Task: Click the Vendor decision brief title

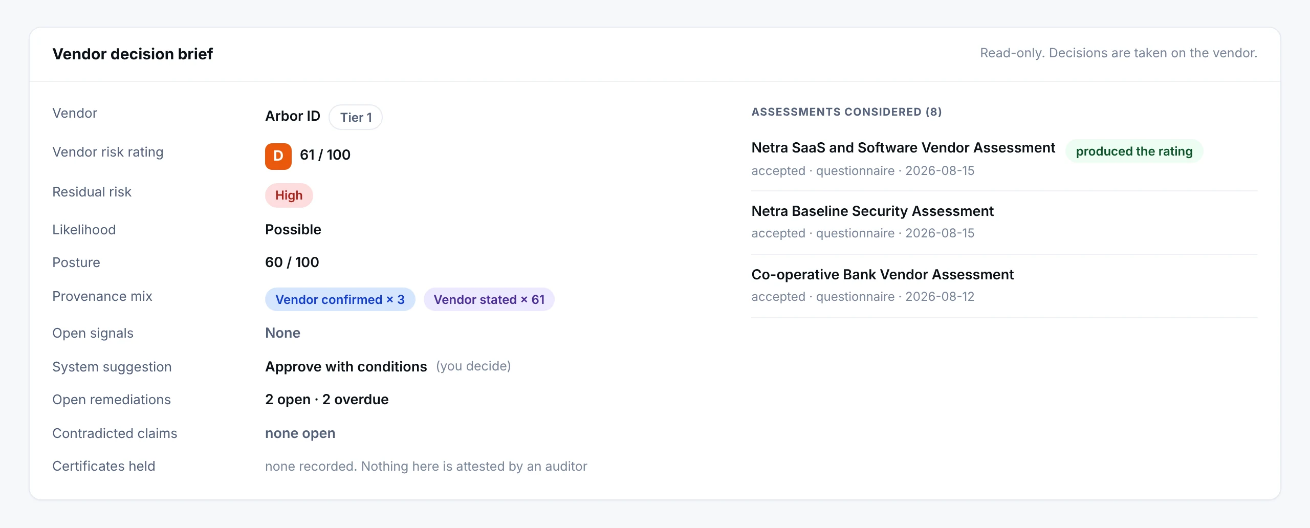Action: (133, 54)
